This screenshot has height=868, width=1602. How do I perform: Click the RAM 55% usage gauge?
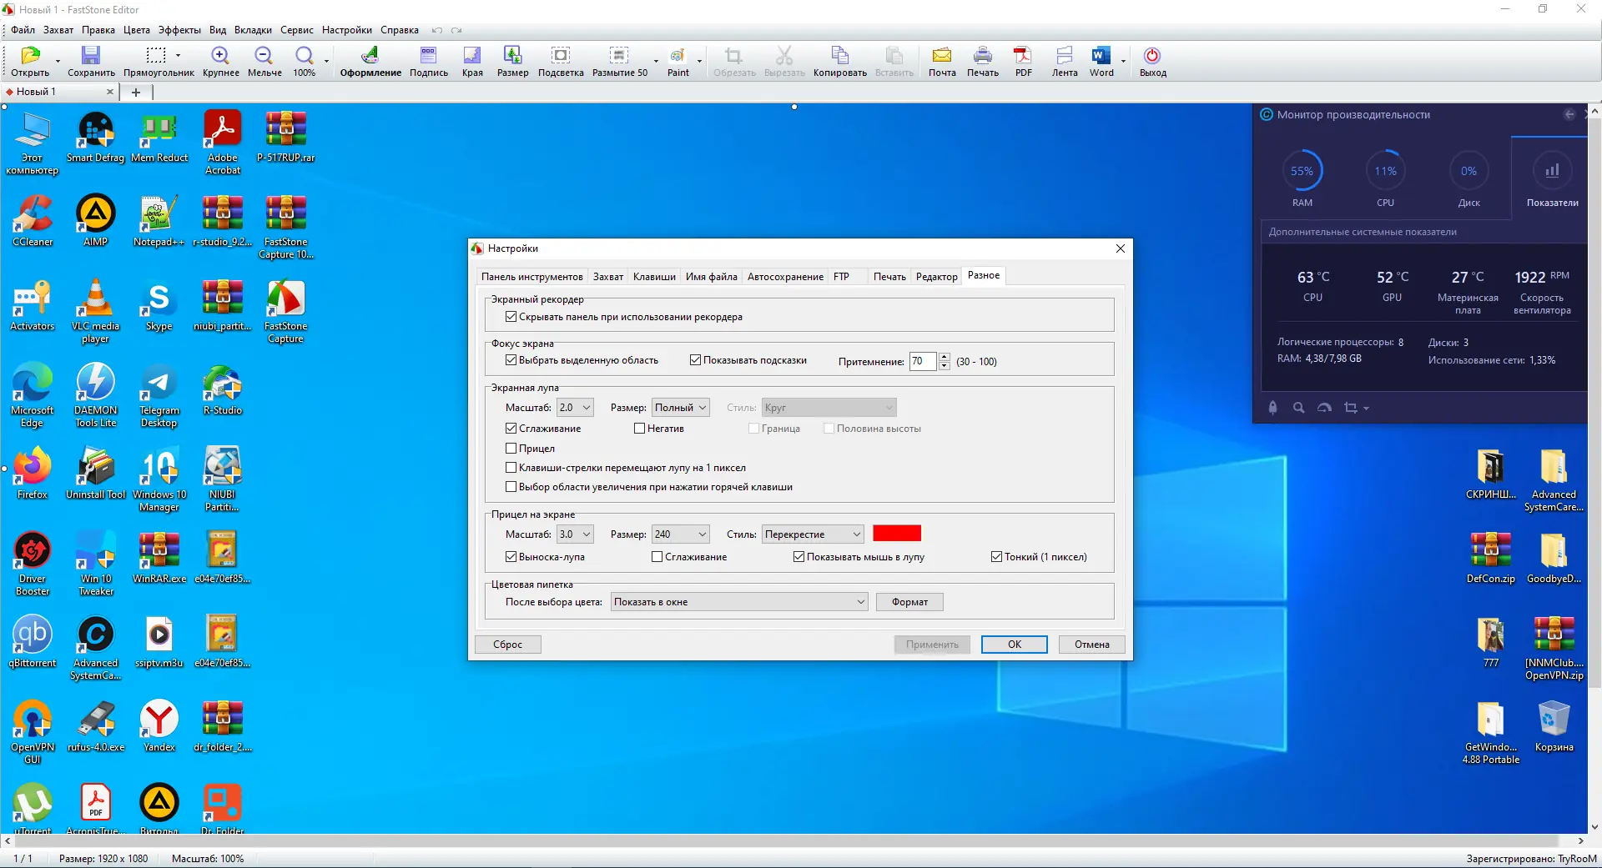click(x=1302, y=171)
